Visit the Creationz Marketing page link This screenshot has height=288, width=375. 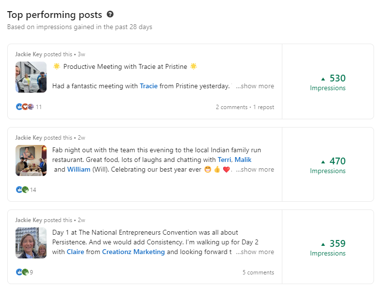(133, 252)
